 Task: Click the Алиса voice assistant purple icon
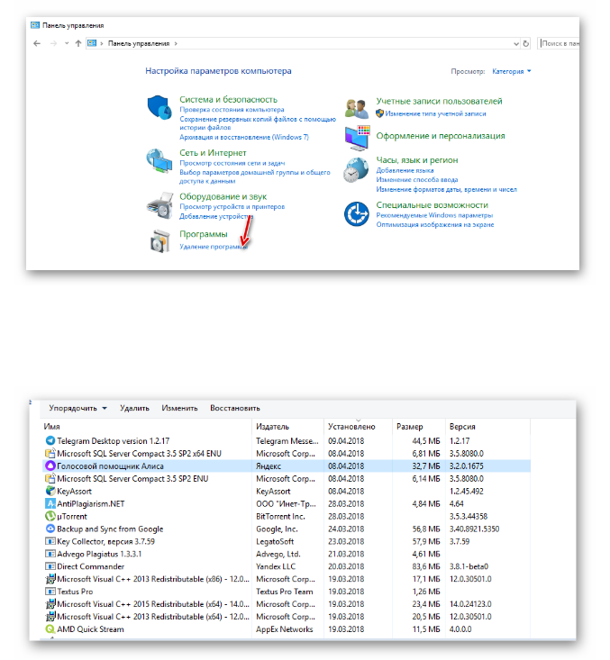coord(50,466)
